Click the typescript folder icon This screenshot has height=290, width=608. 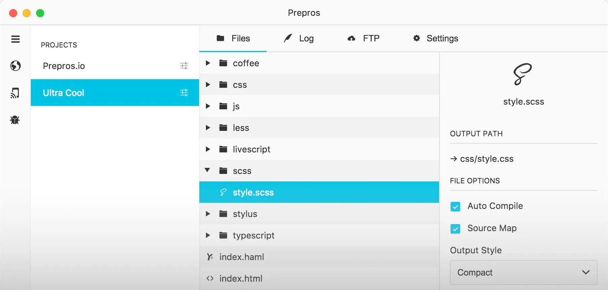pyautogui.click(x=223, y=235)
